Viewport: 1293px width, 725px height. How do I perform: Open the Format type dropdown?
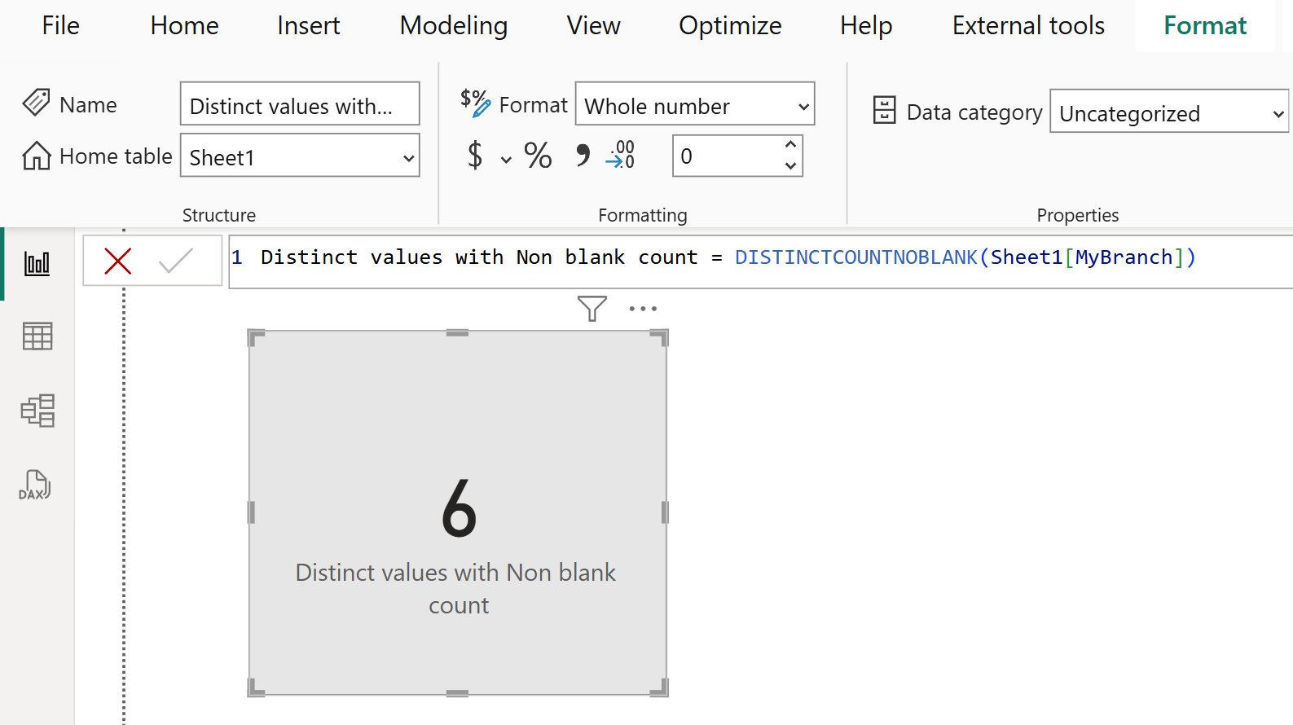click(x=803, y=107)
